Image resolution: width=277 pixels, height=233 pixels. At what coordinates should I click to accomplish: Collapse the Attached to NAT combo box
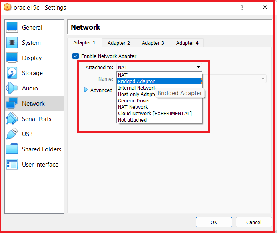click(159, 67)
